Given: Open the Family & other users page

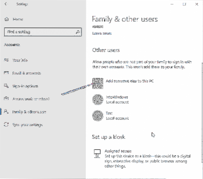Looking at the screenshot, I should pyautogui.click(x=29, y=112).
